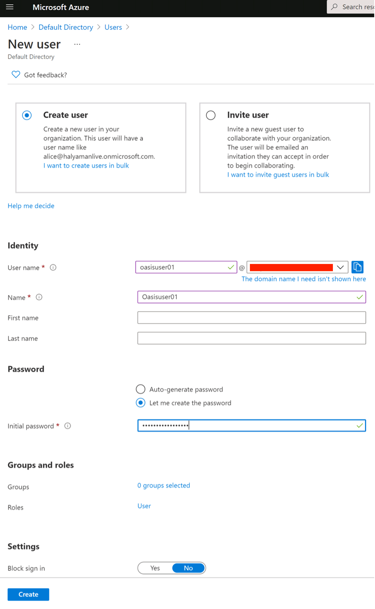Open the hamburger portal menu
Screen dimensions: 375x609
tap(10, 7)
